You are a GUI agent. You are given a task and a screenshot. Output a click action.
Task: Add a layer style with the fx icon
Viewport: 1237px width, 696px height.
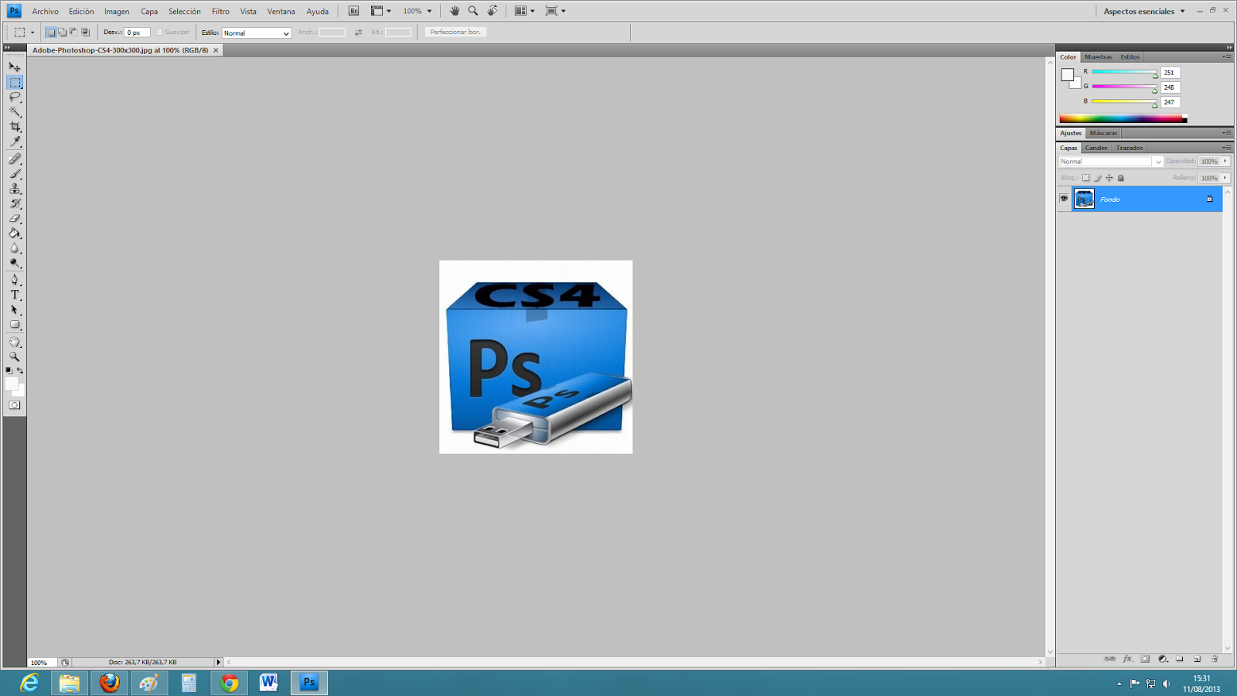(x=1128, y=659)
